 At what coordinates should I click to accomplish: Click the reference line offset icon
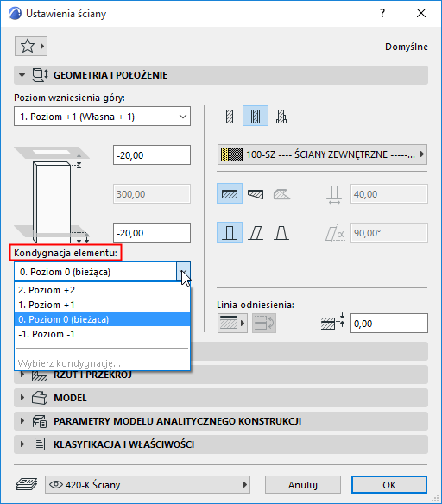333,322
